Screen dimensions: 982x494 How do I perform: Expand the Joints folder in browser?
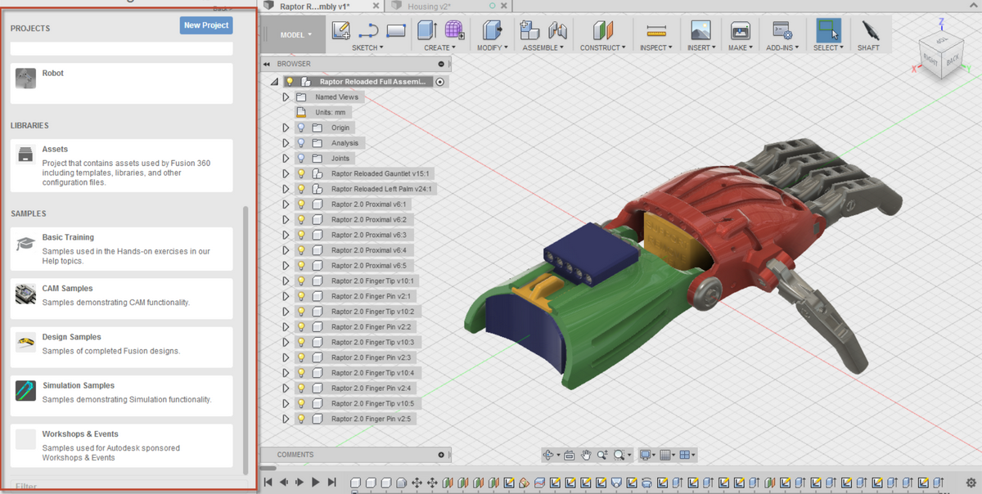pos(285,158)
